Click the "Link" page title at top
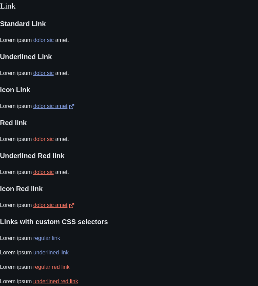The height and width of the screenshot is (286, 258). pyautogui.click(x=8, y=6)
